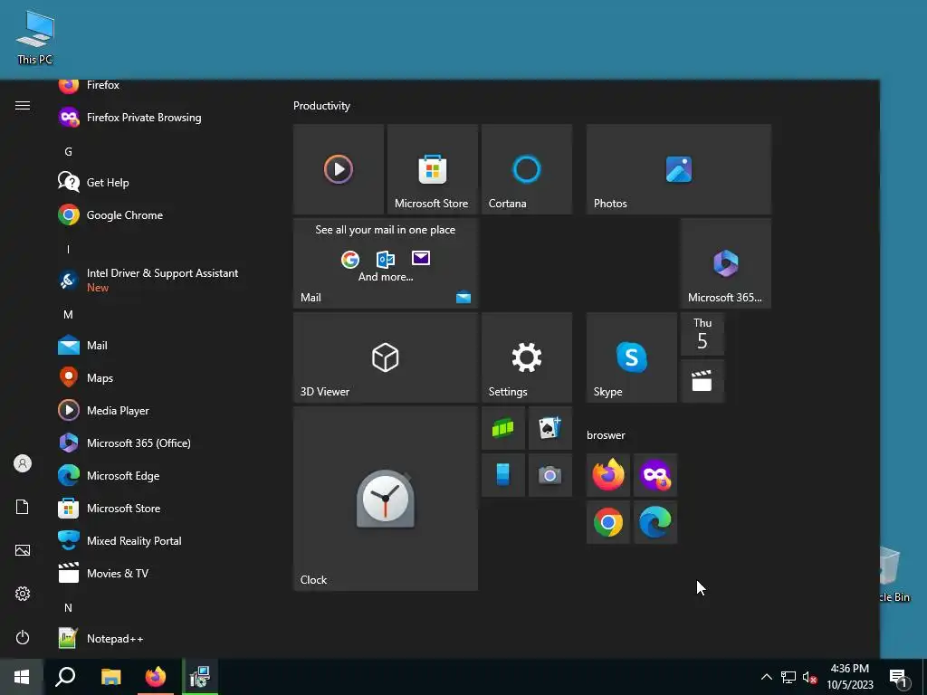
Task: Open the installer app on taskbar
Action: pos(200,677)
